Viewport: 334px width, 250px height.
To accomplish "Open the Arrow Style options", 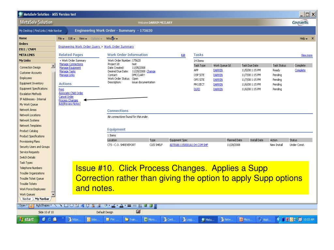I will [x=140, y=206].
